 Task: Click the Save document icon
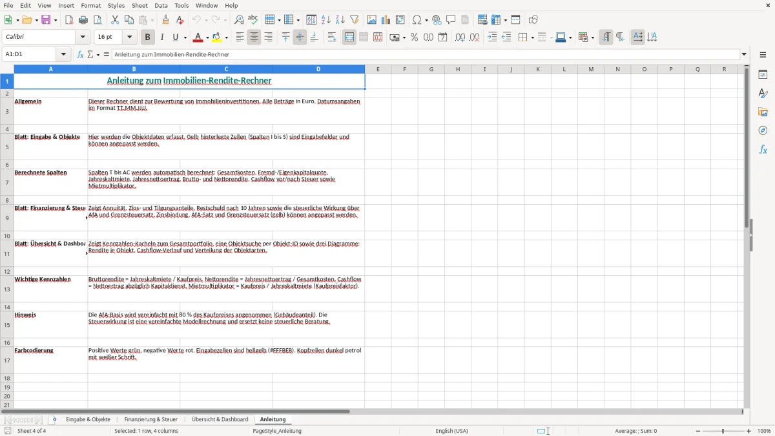(x=46, y=20)
